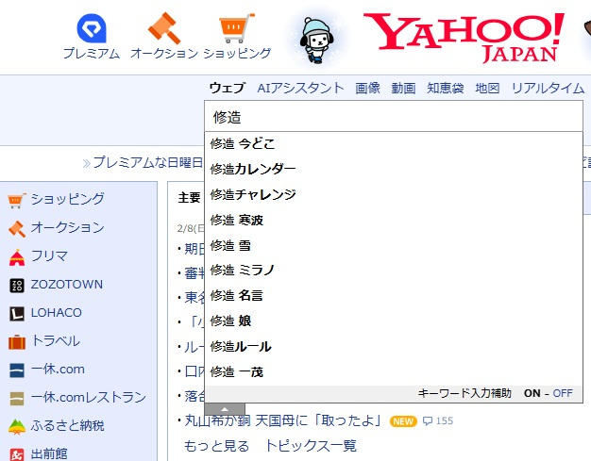Viewport: 591px width, 461px height.
Task: Click the Premium icon in header
Action: point(92,28)
